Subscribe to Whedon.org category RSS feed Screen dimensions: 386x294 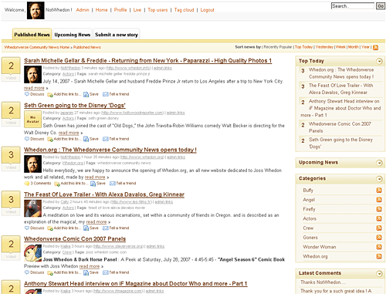pyautogui.click(x=379, y=256)
